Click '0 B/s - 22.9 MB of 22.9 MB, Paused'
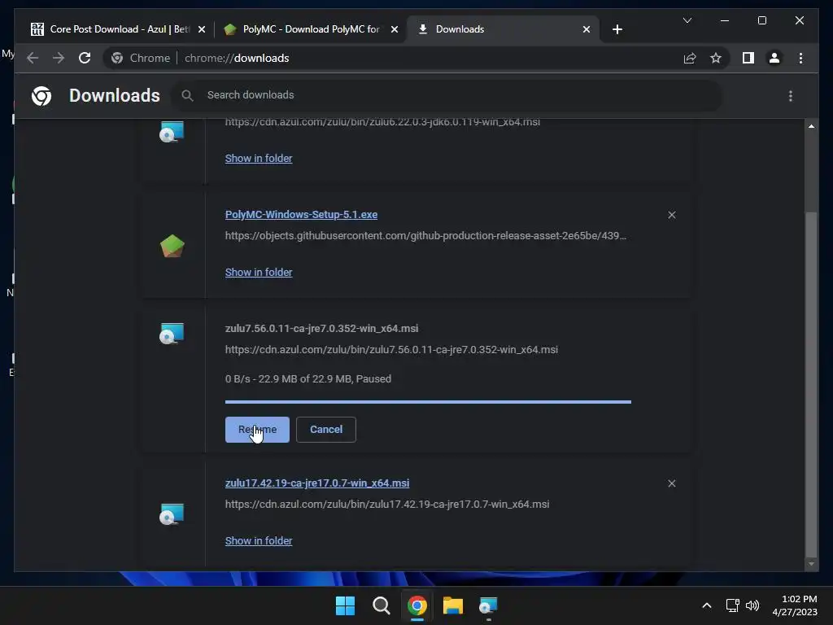The image size is (833, 625). 308,379
